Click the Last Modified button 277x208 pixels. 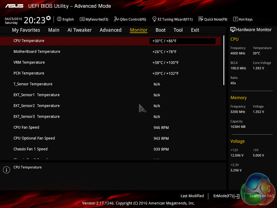click(x=192, y=196)
